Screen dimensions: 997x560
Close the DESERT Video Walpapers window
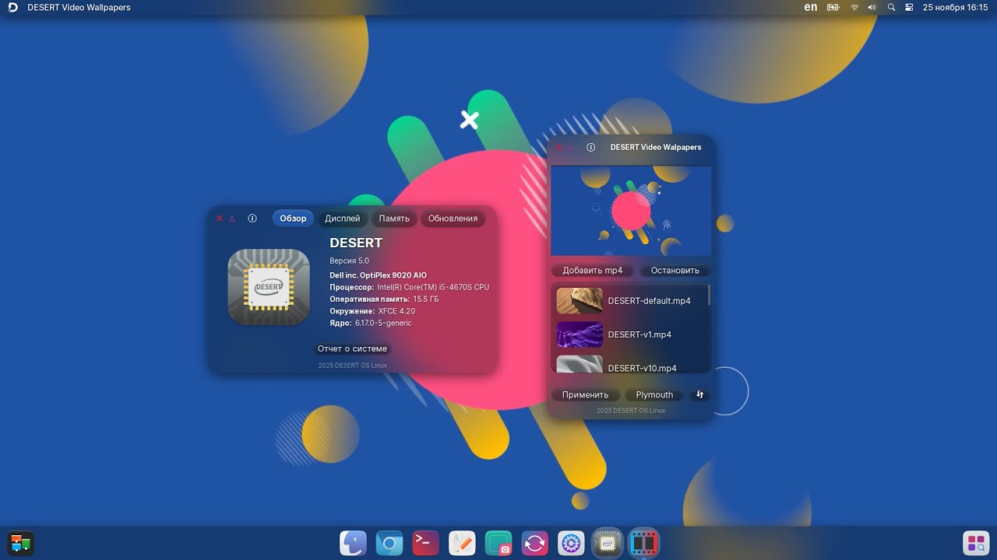pos(558,147)
